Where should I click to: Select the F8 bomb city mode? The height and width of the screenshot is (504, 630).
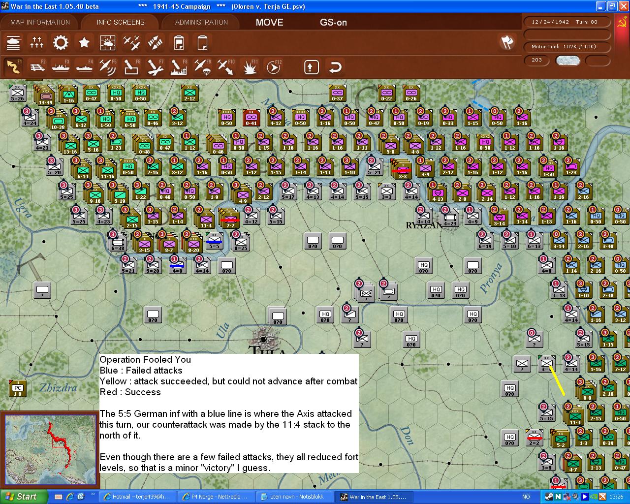tap(179, 66)
